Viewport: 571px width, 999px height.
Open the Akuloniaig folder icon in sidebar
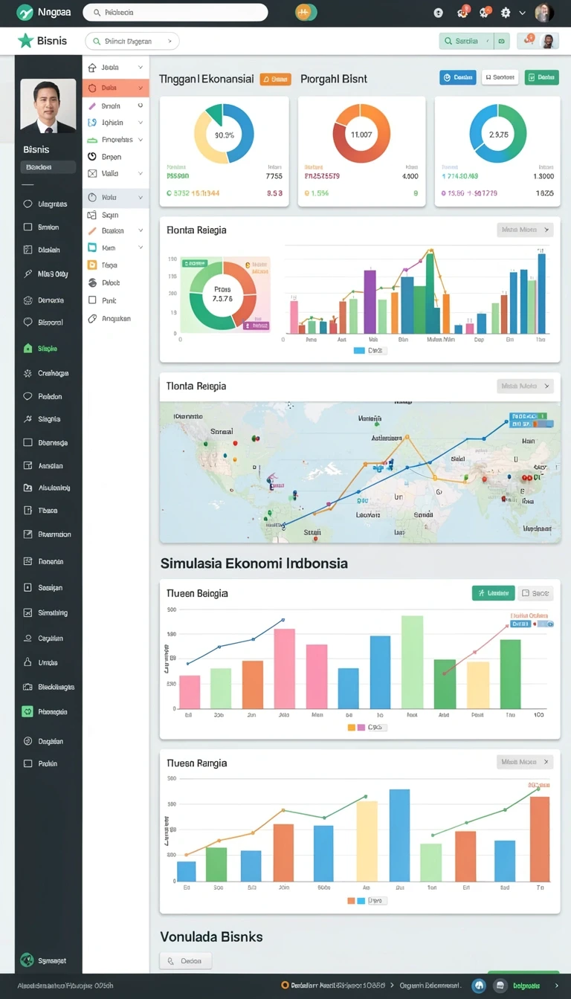coord(28,488)
